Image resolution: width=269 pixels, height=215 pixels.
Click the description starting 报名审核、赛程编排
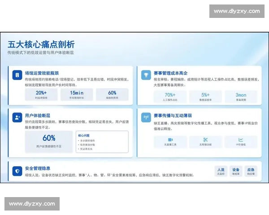(206, 82)
